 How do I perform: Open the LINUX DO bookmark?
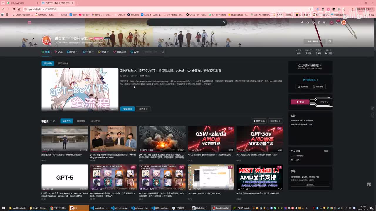[45, 15]
